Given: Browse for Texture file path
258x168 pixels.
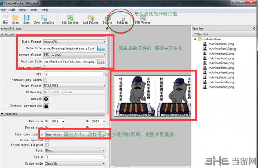Looking at the screenshot, I should click(101, 61).
